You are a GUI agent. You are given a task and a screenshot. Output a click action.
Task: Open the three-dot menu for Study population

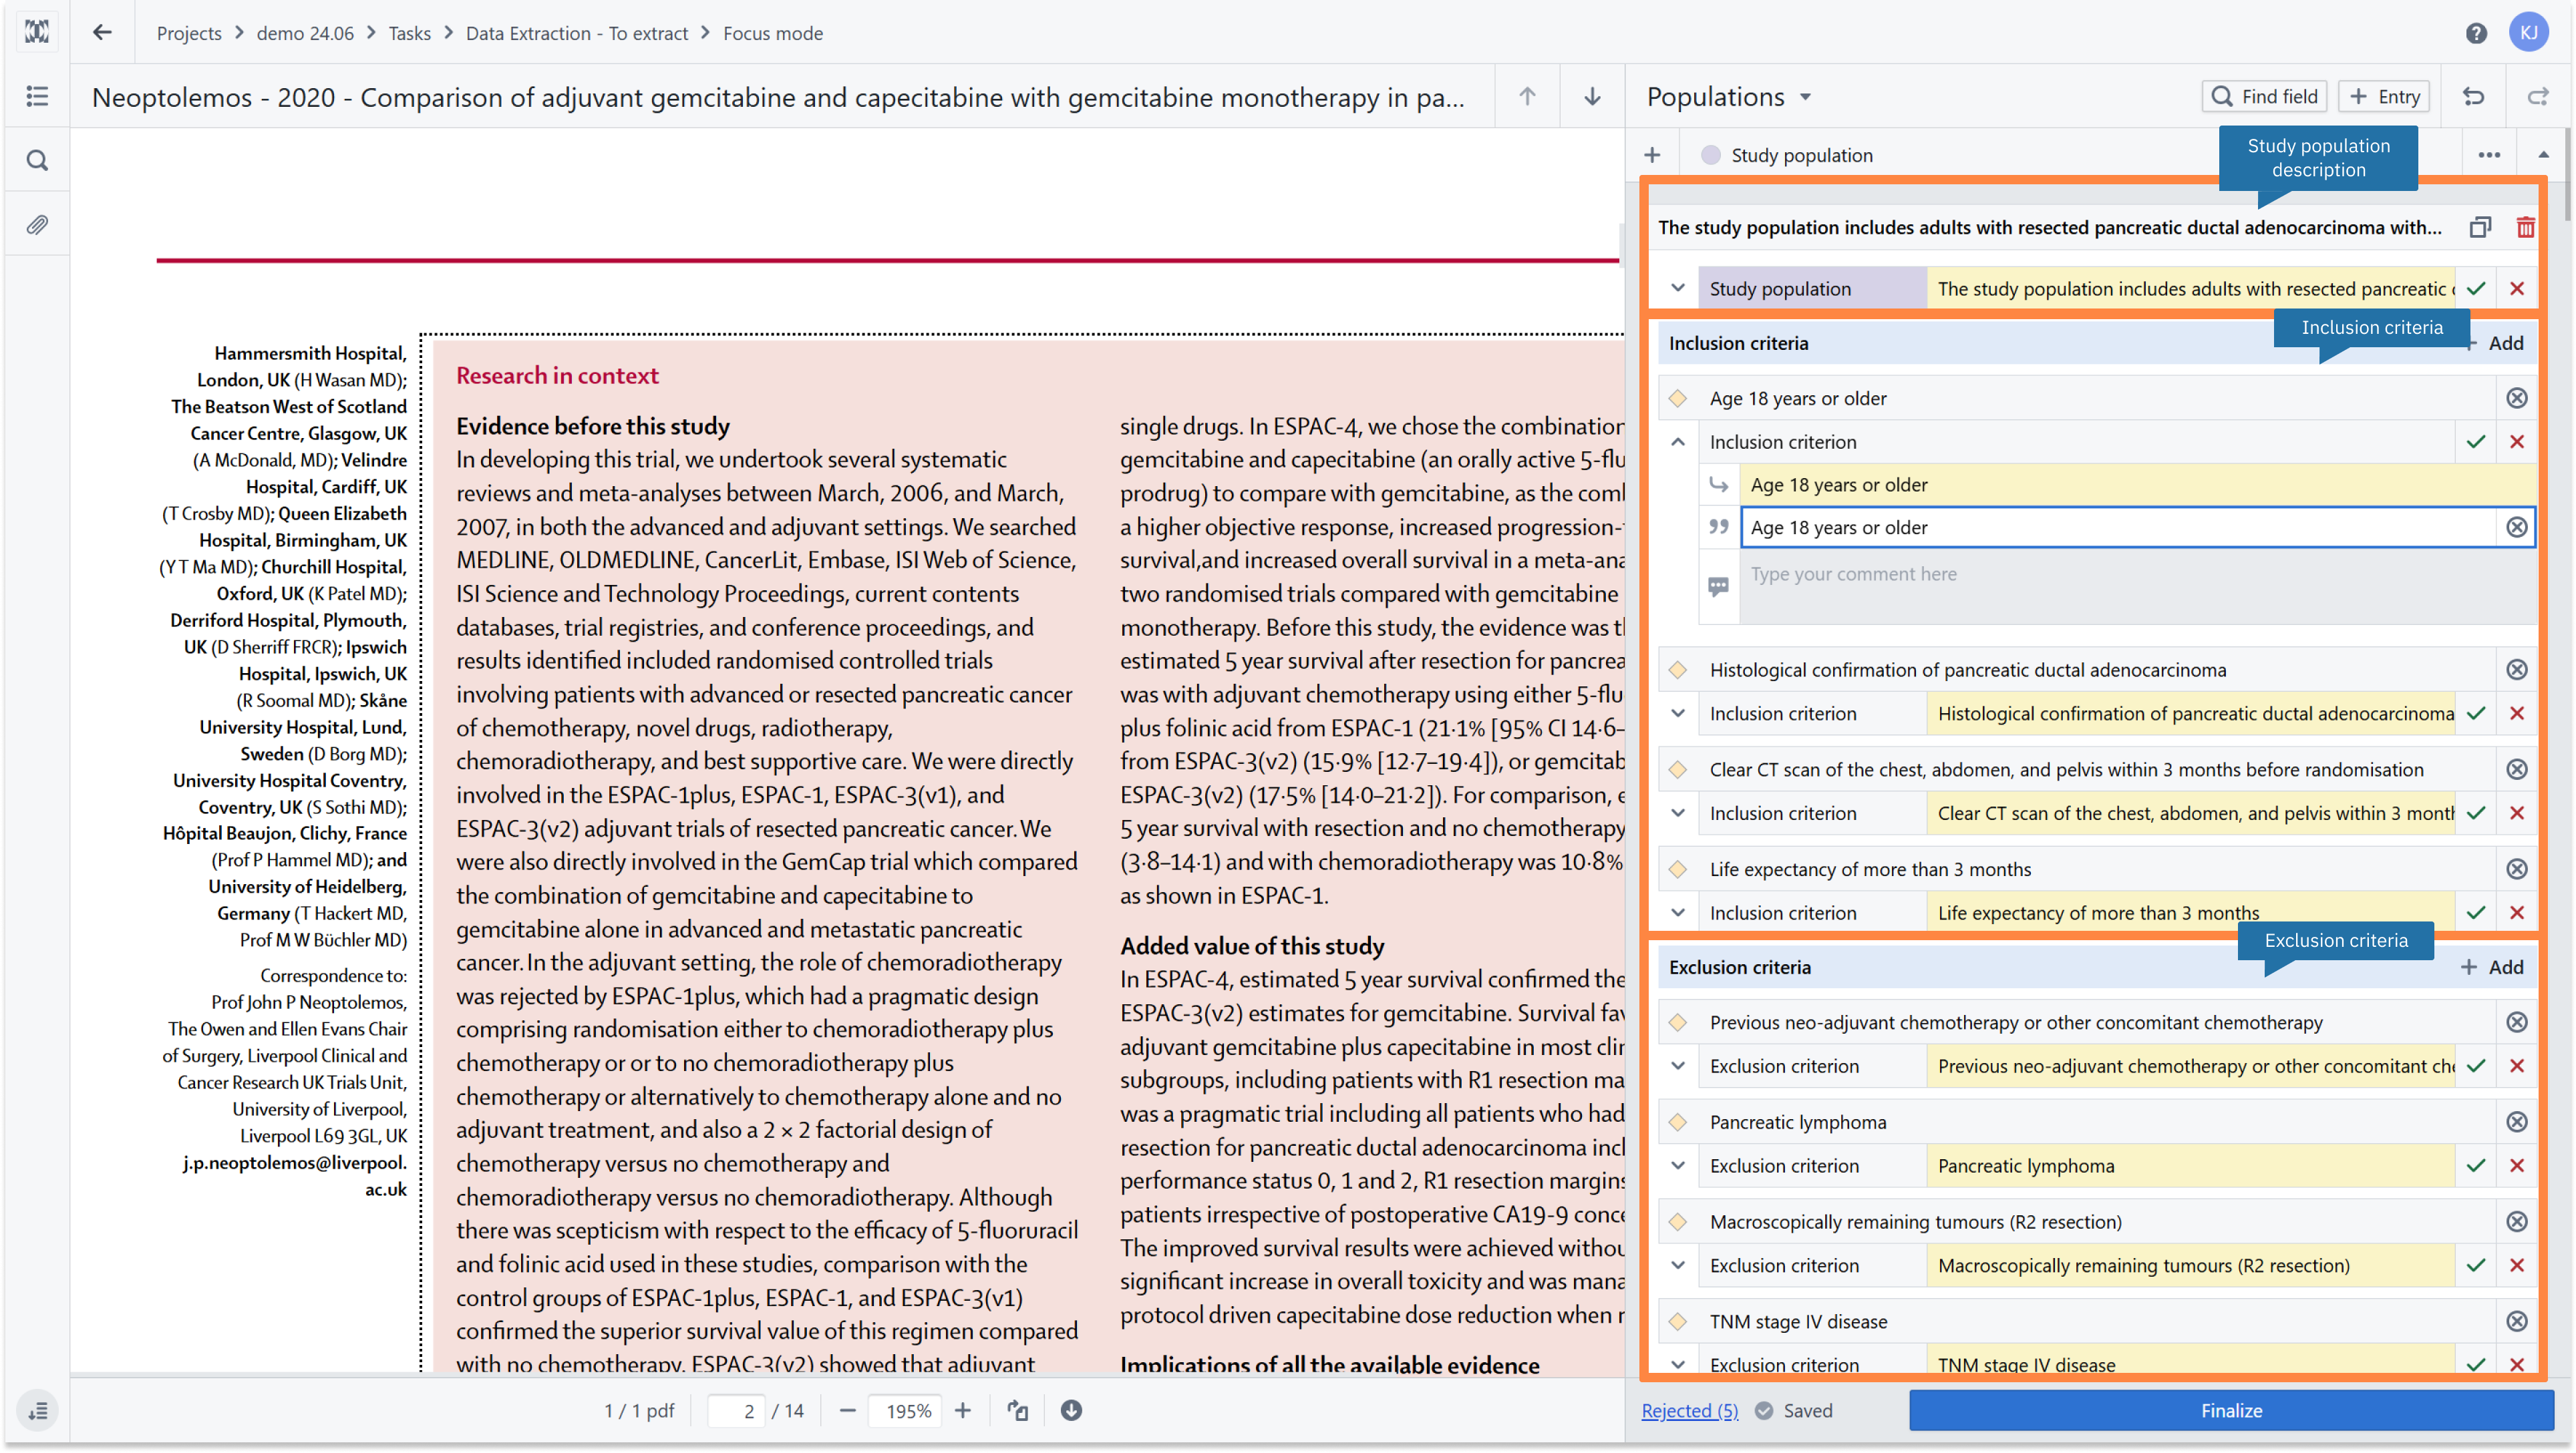click(x=2488, y=155)
